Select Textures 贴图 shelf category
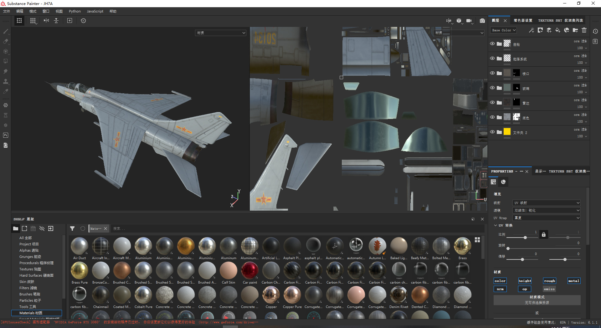The image size is (601, 328). (30, 269)
